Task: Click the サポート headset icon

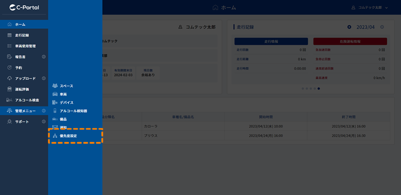Action: (9, 121)
